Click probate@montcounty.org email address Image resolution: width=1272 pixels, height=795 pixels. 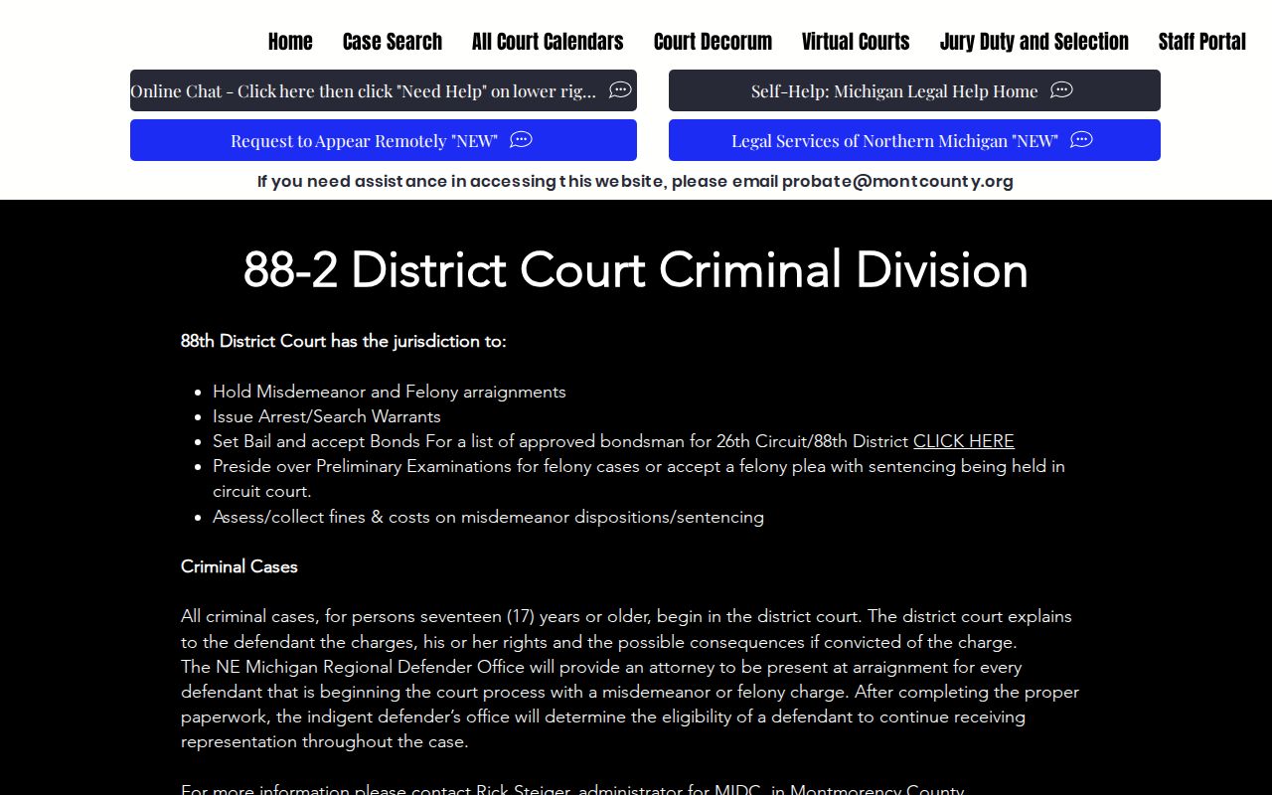[x=897, y=181]
